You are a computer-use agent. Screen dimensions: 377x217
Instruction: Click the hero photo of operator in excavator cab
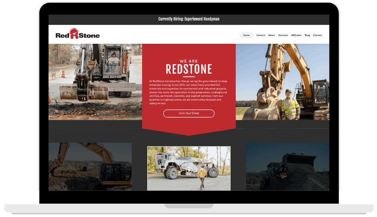click(x=95, y=82)
